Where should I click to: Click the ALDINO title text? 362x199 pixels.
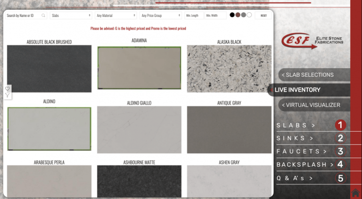click(x=49, y=101)
